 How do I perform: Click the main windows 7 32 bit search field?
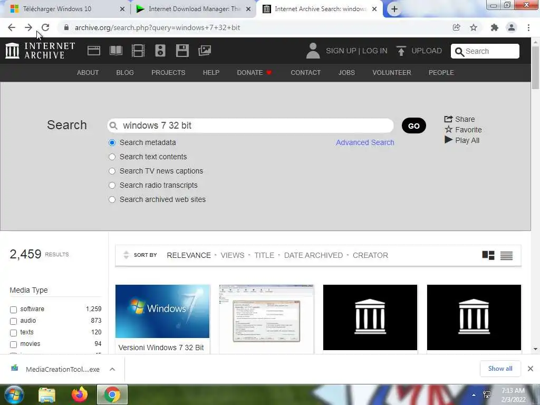point(250,126)
